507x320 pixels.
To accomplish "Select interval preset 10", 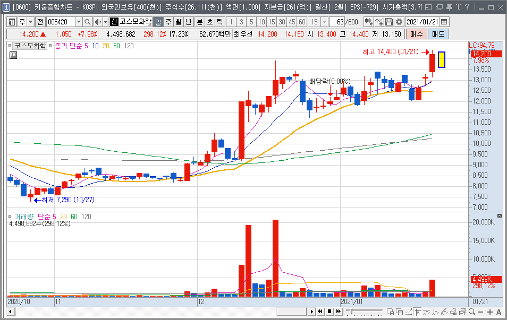I will coord(261,22).
